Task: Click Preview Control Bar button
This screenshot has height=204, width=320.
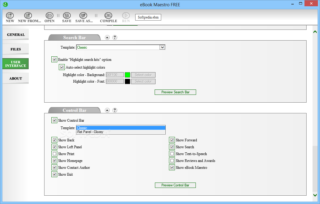Action: 175,185
